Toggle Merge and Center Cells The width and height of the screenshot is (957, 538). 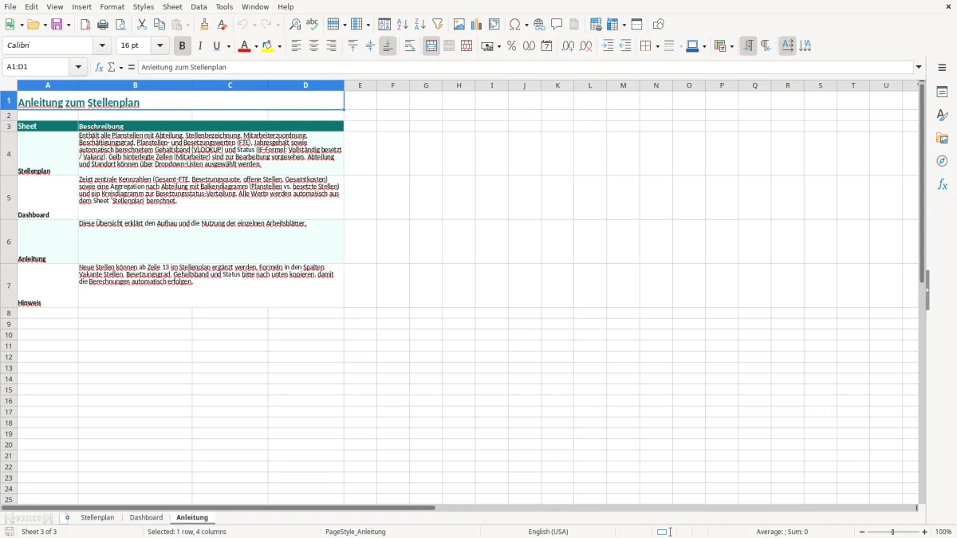click(x=431, y=46)
